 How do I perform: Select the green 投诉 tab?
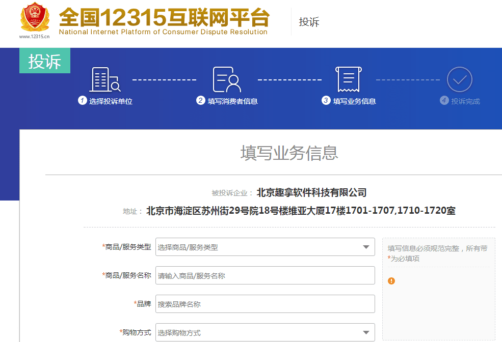[x=45, y=61]
